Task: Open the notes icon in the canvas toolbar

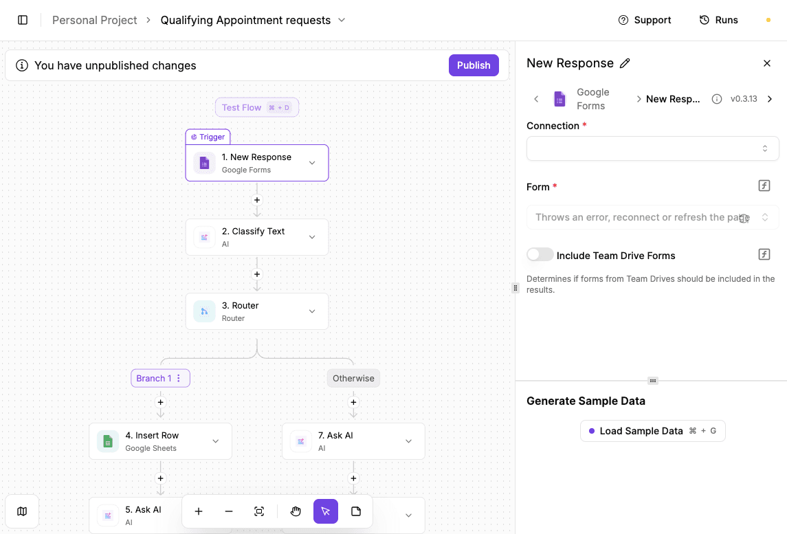Action: (x=355, y=511)
